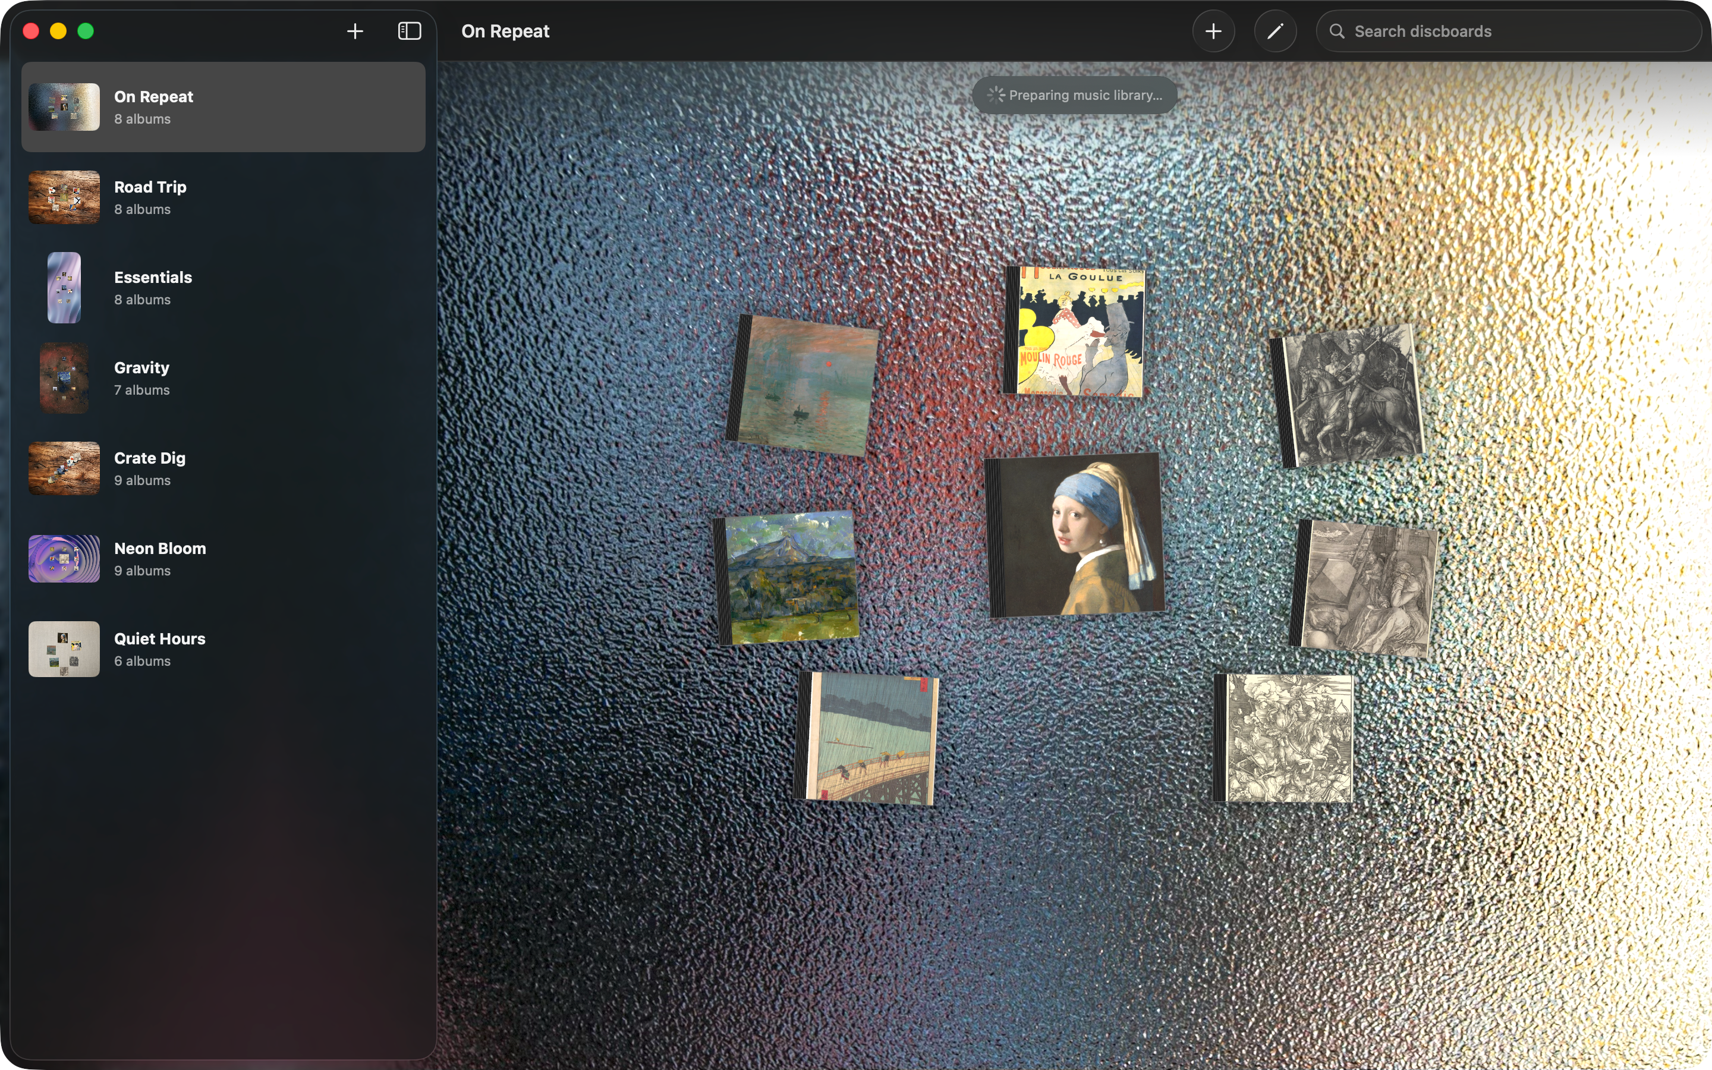Select the seated winged figure engraving album

(x=1364, y=588)
